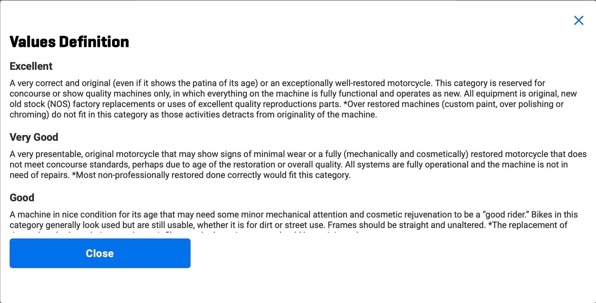
Task: Close the dialog with the blue X icon
Action: tap(579, 20)
